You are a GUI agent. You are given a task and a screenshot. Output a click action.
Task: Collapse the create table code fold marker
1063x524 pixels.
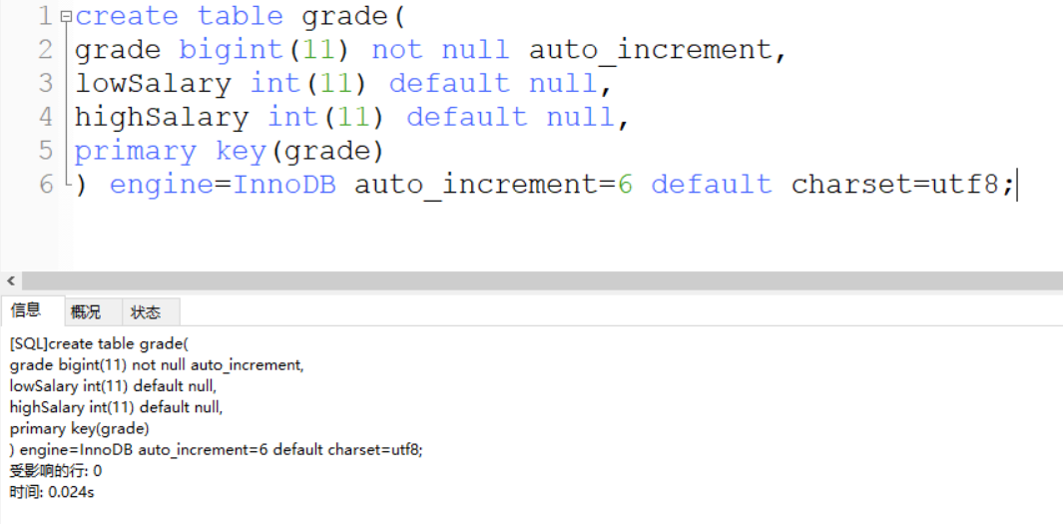click(66, 16)
